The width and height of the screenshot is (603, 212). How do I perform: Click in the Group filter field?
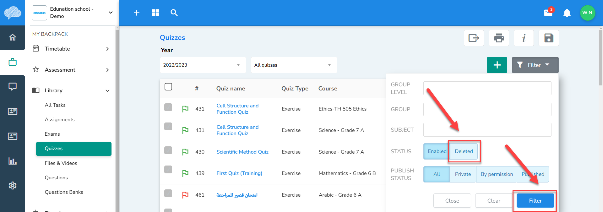487,110
